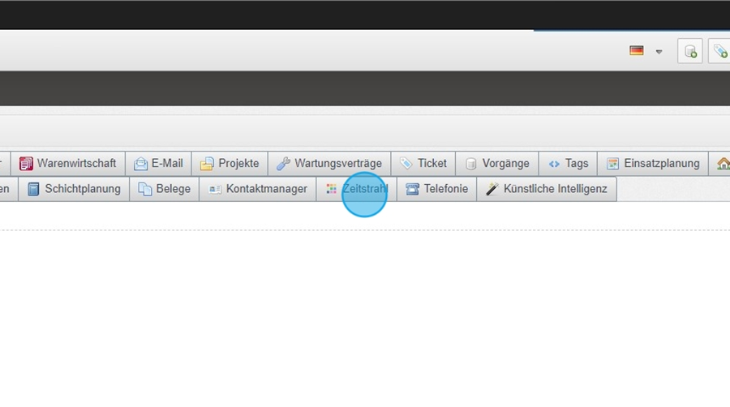Open the Tags tab
730x407 pixels.
[568, 163]
